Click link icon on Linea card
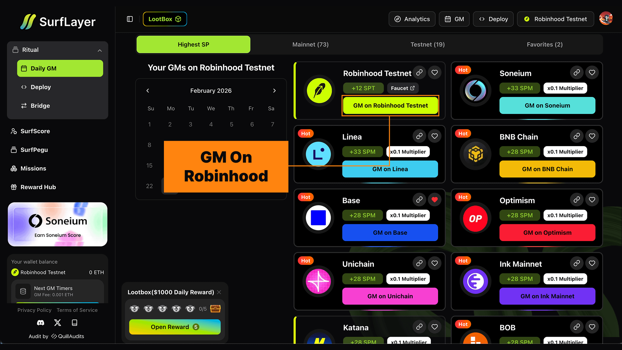The height and width of the screenshot is (350, 622). tap(419, 136)
